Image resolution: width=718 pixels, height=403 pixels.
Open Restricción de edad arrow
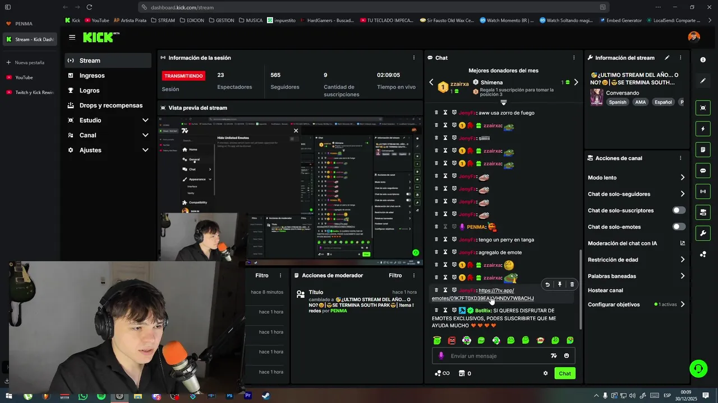[x=683, y=260]
